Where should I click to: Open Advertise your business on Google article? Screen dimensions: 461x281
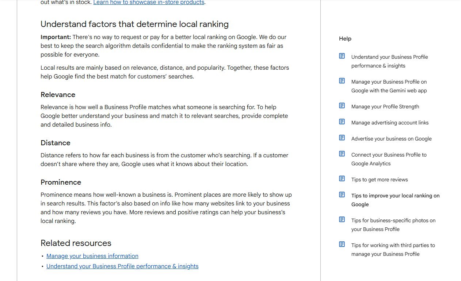click(391, 139)
